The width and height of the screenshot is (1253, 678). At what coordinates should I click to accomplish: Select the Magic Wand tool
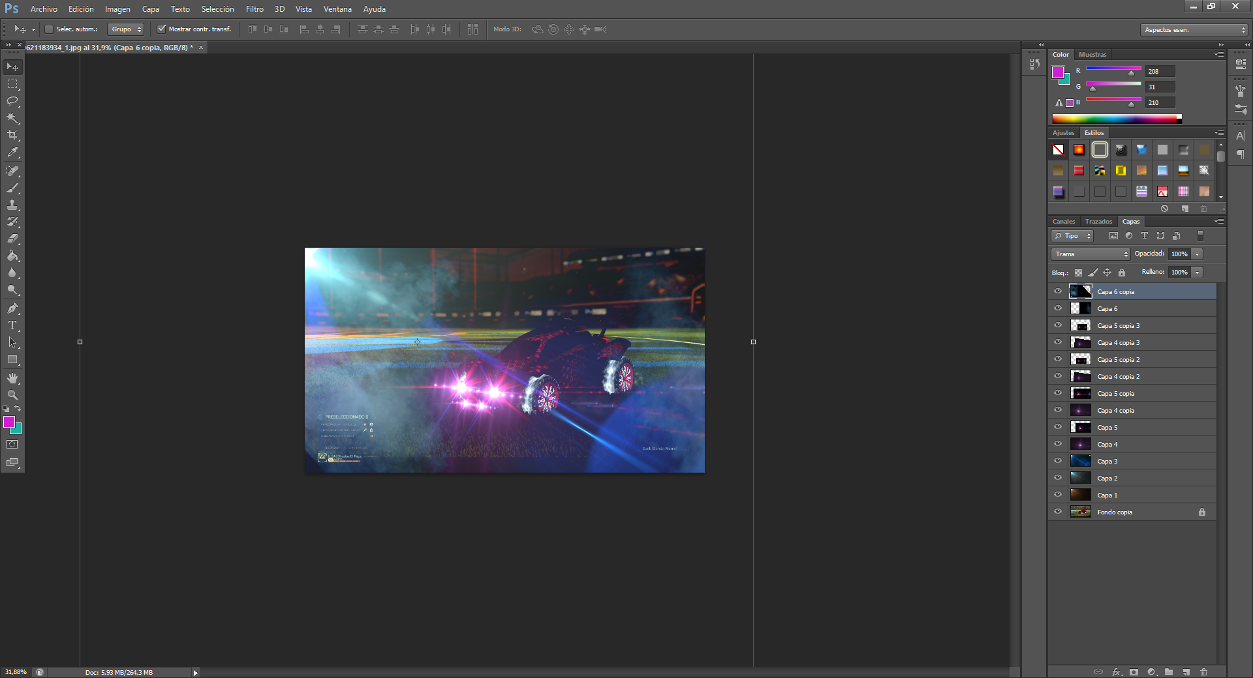point(12,118)
